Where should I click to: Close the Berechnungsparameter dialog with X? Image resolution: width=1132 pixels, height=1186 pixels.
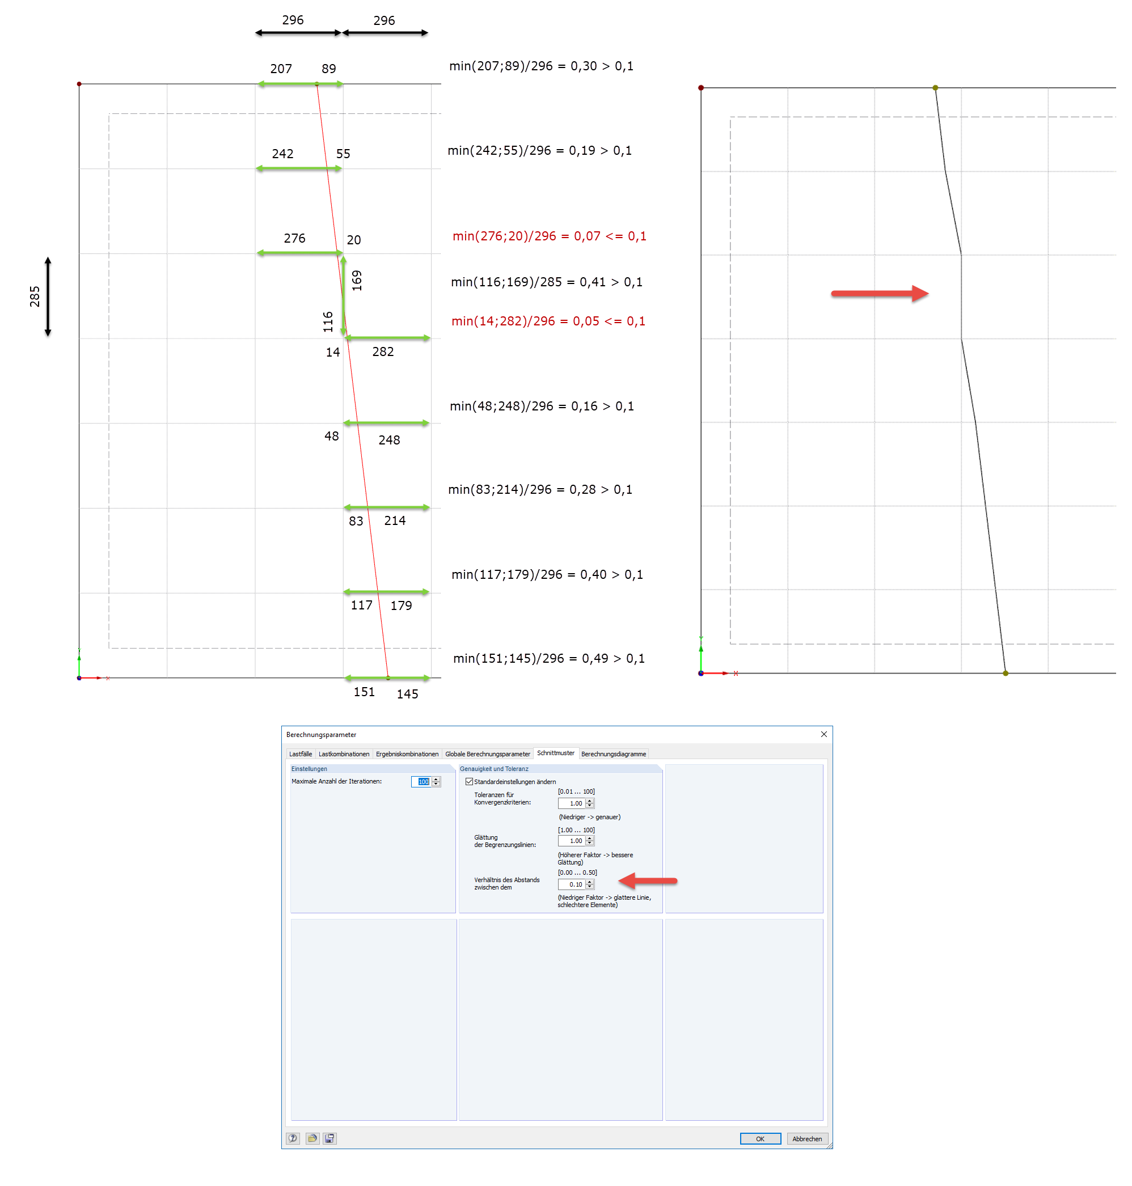click(823, 734)
